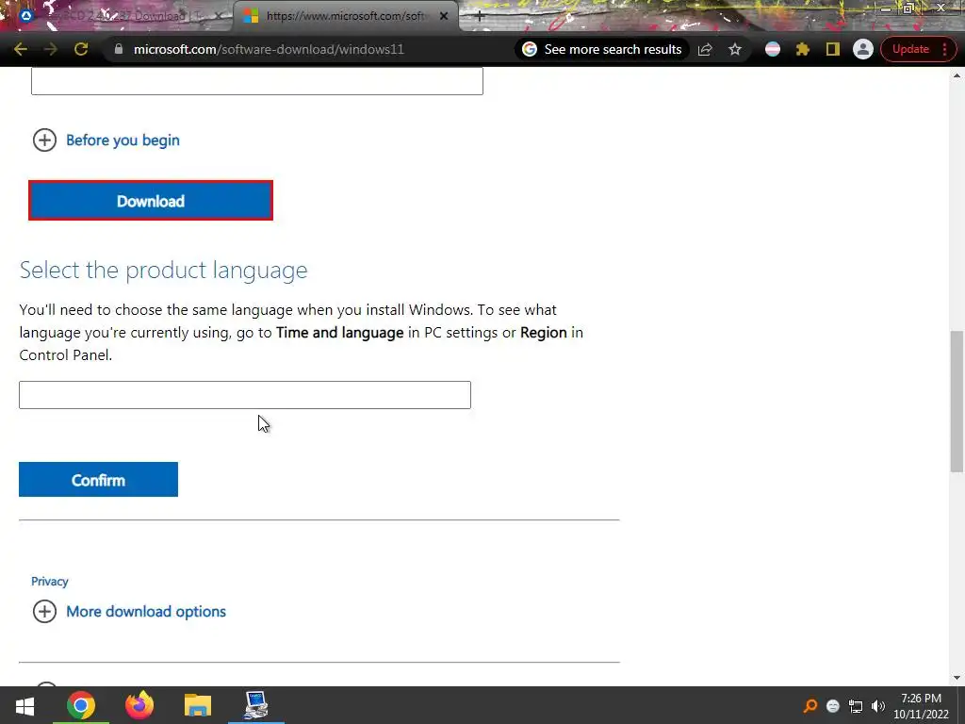Screen dimensions: 965x724
Task: Reload the Microsoft download page
Action: coord(81,49)
